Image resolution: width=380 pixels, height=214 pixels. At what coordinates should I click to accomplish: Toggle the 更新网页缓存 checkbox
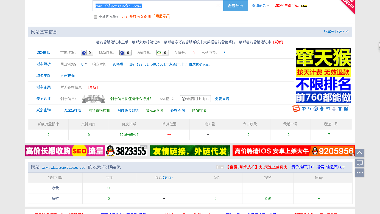[x=96, y=17]
